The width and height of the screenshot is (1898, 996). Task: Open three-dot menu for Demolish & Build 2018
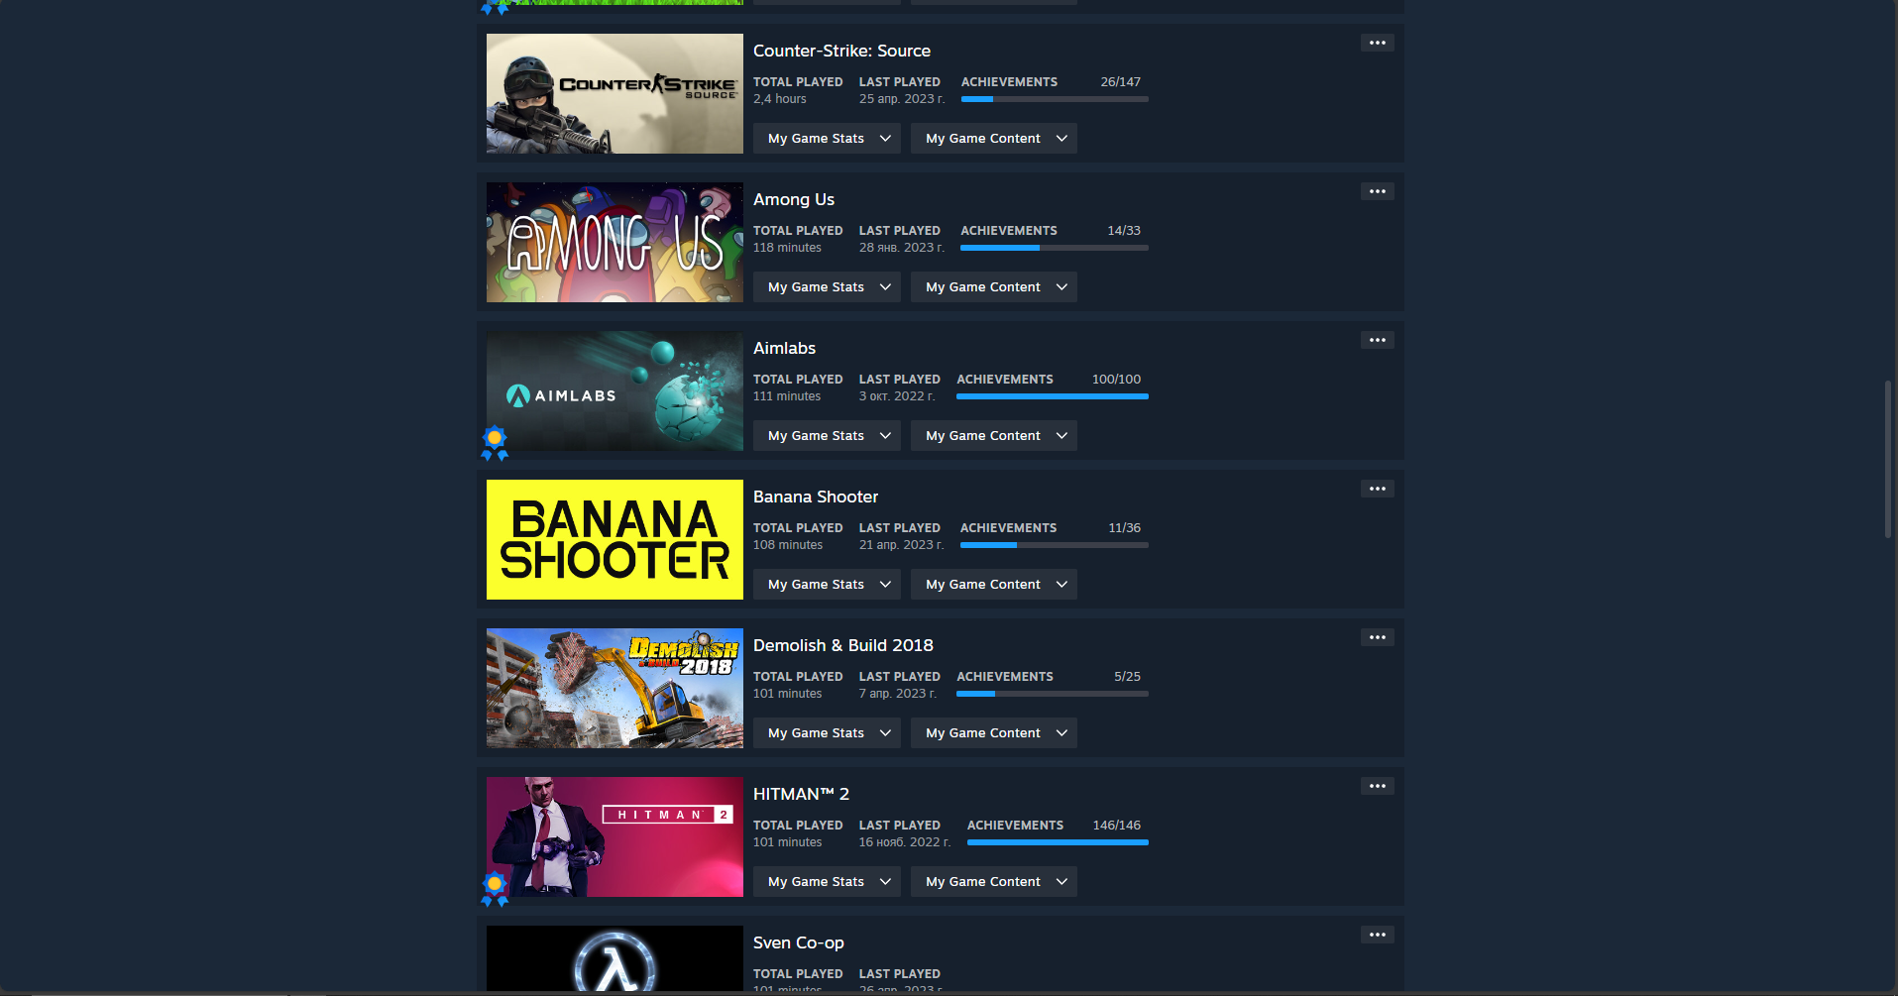[1377, 637]
